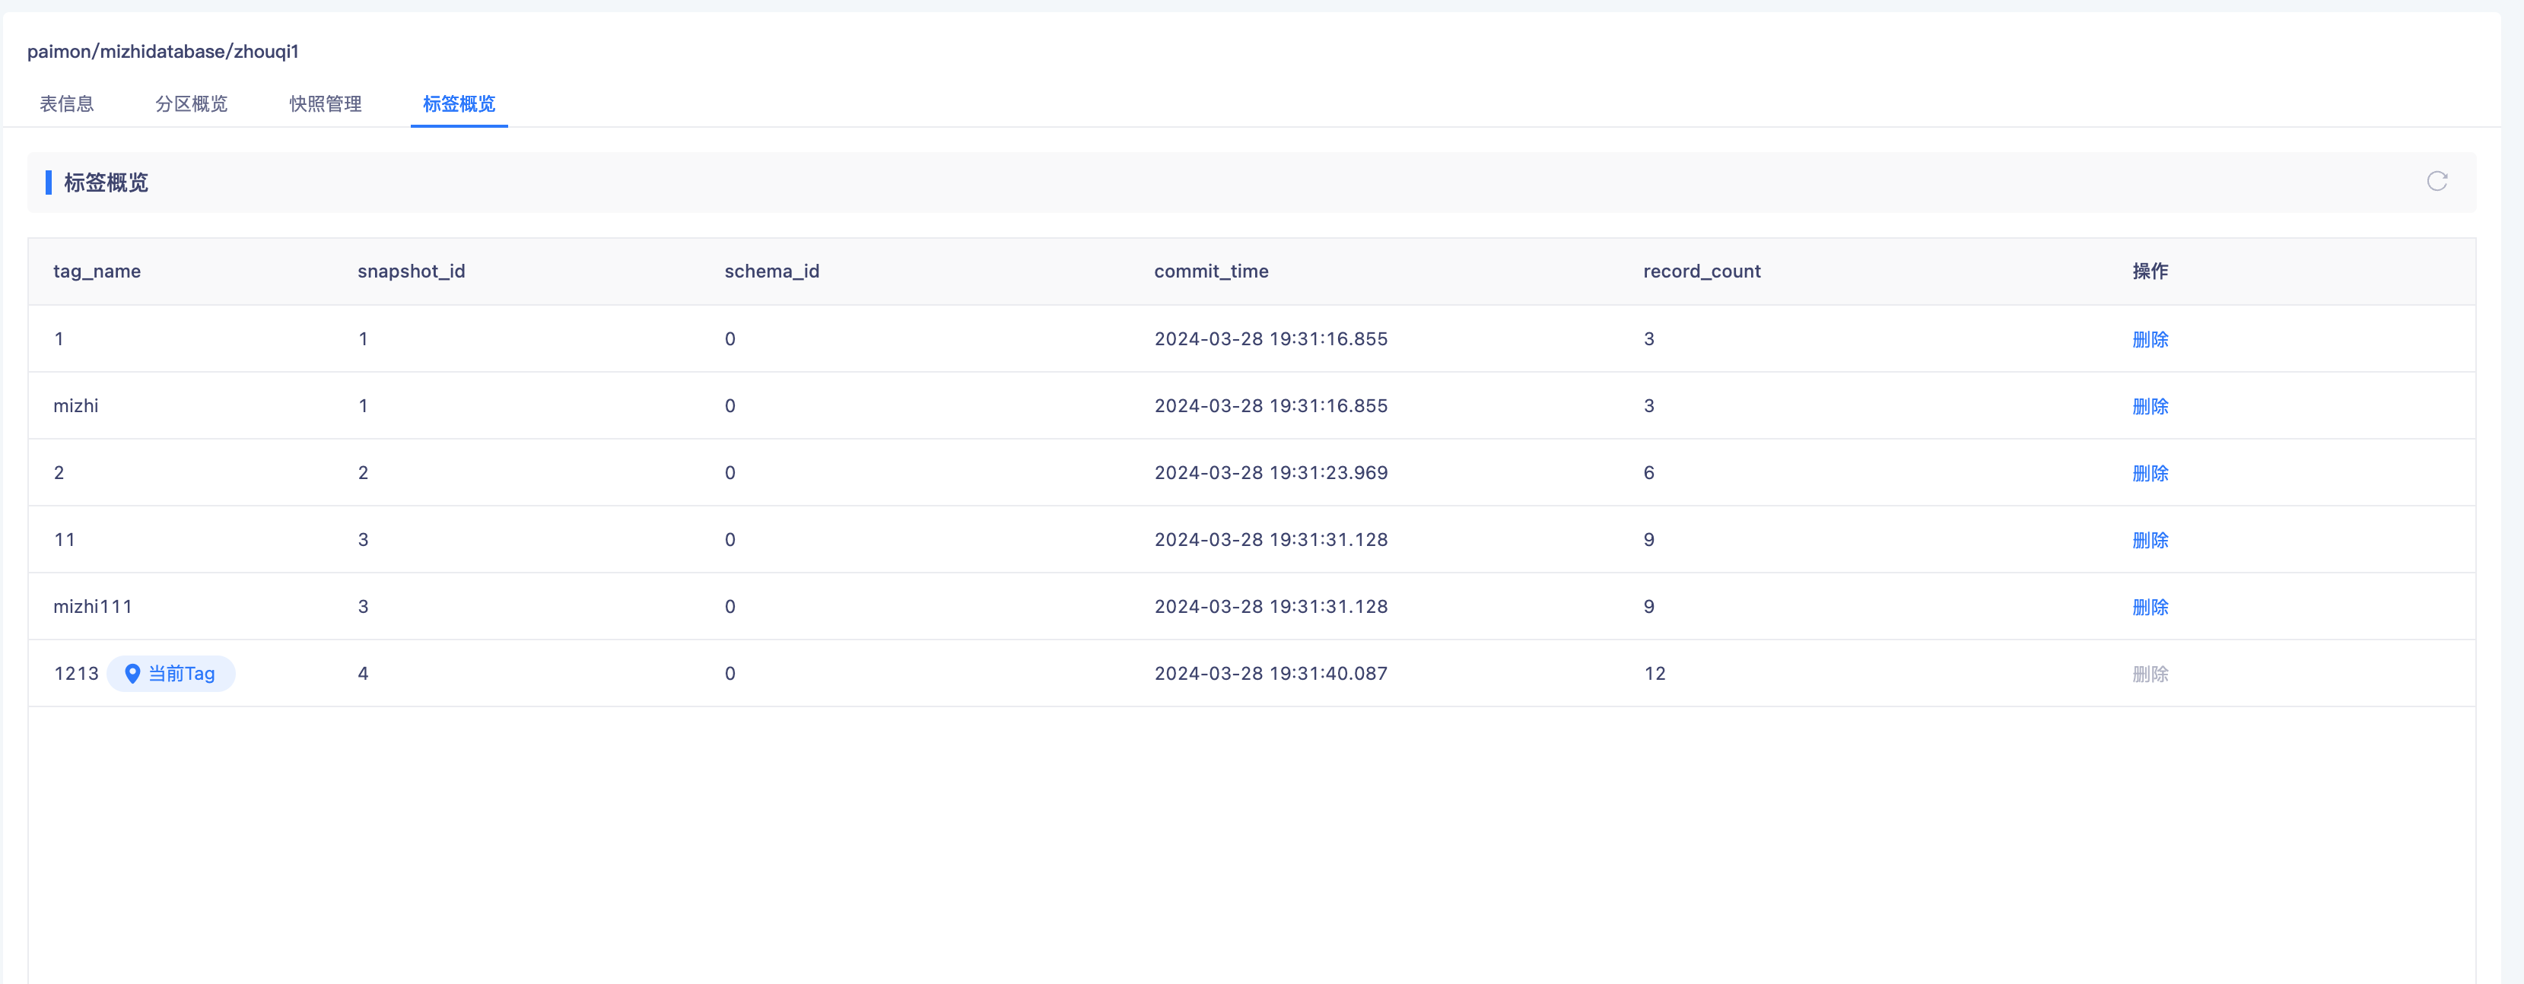This screenshot has width=2524, height=984.
Task: Select tag name 1213 cell
Action: 76,674
